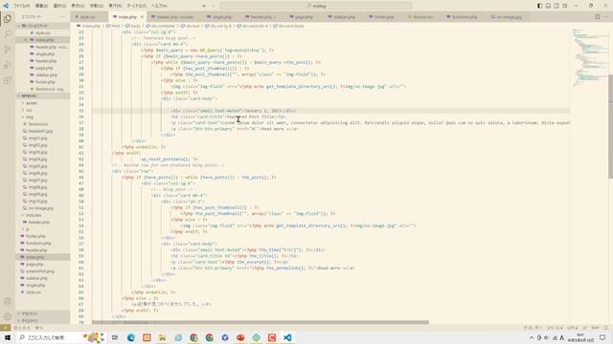613x344 pixels.
Task: Go back with the navigation arrow
Action: point(204,6)
